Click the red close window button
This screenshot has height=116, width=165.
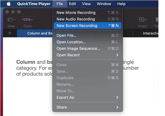click(x=7, y=12)
